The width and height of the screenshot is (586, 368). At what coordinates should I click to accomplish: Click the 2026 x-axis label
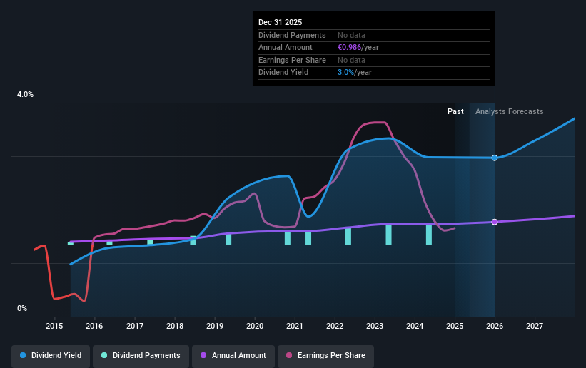point(495,326)
